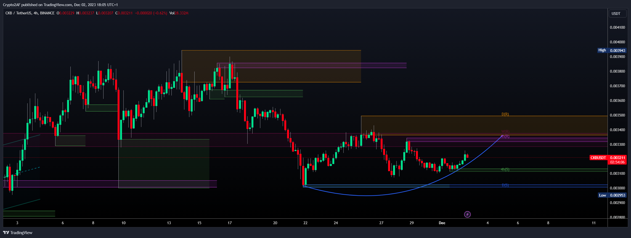
Task: Click the 0.003500 price axis label
Action: tap(617, 115)
